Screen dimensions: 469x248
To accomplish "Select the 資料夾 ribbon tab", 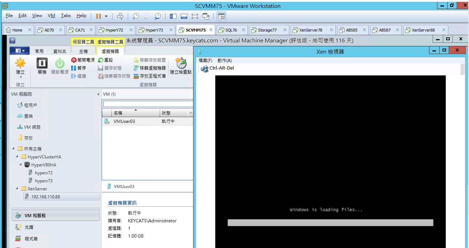I will [x=60, y=51].
